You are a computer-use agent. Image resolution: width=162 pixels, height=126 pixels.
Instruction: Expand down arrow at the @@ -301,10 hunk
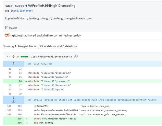[13, 98]
